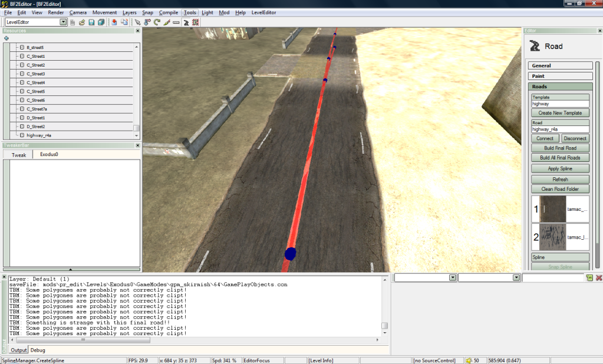The height and width of the screenshot is (364, 603).
Task: Select C_Street7a in the Resources tree
Action: tap(37, 109)
